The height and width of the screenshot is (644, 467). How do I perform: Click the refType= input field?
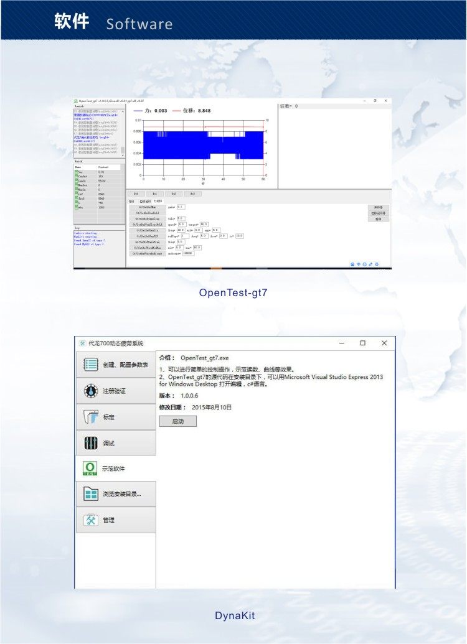[x=186, y=236]
